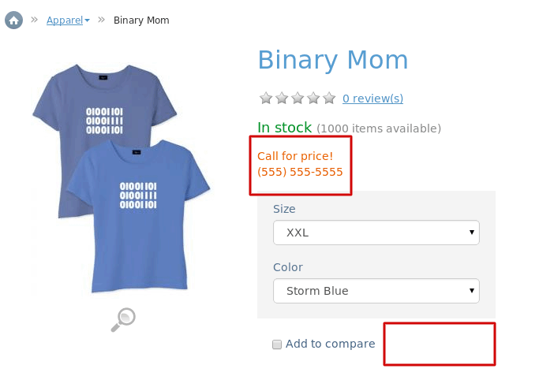Click the fourth rating star
This screenshot has height=376, width=539.
click(313, 99)
